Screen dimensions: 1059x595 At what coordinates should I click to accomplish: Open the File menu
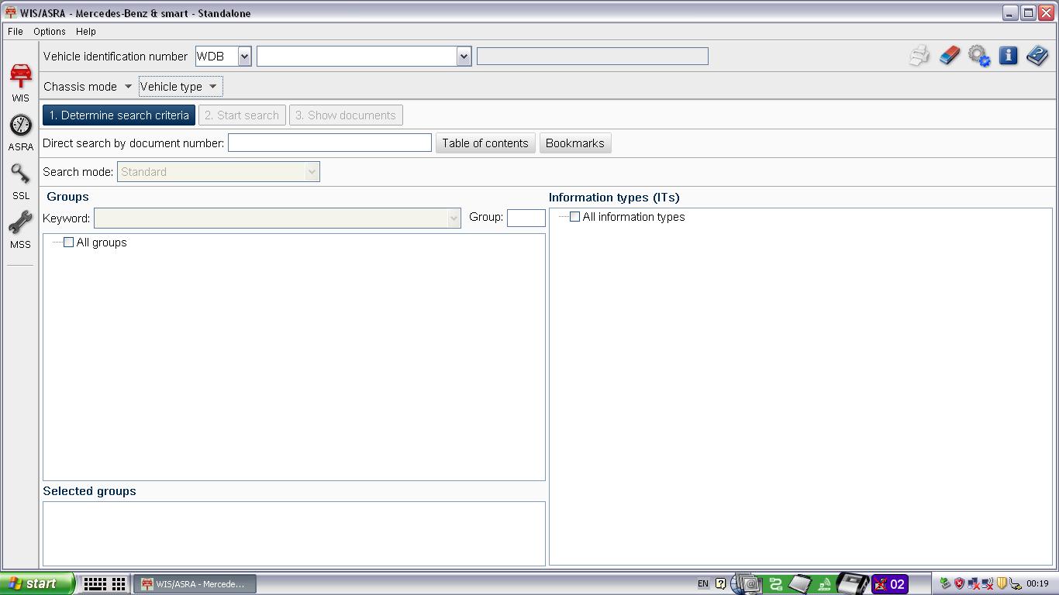[x=16, y=32]
